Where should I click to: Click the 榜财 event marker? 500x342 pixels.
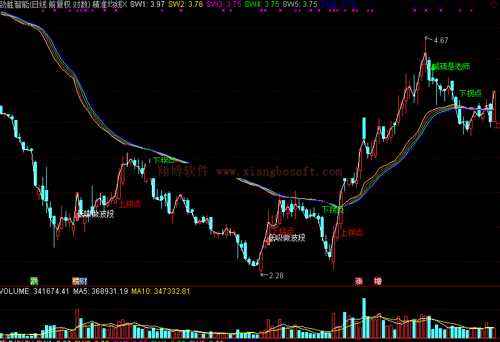(x=79, y=281)
